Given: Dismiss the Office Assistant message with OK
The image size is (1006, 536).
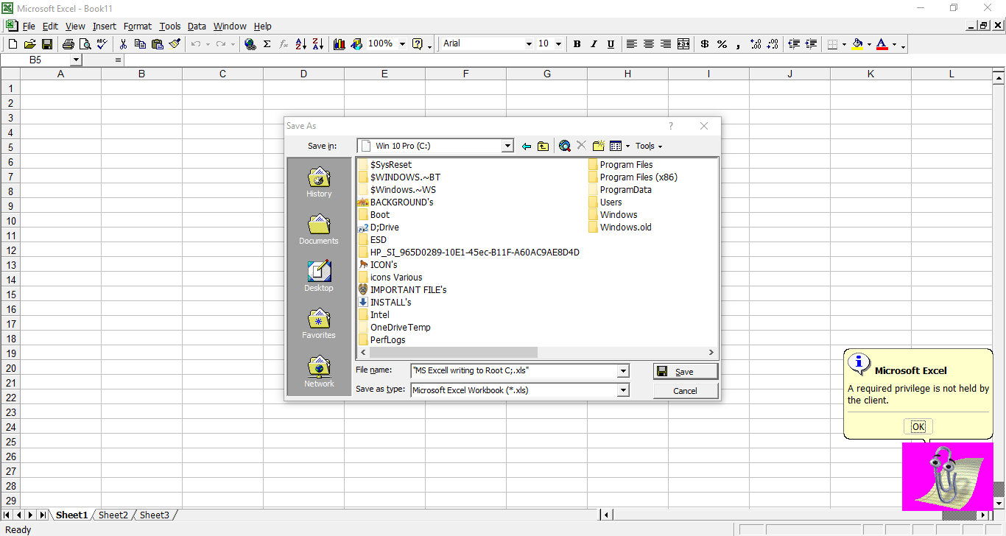Looking at the screenshot, I should point(918,426).
